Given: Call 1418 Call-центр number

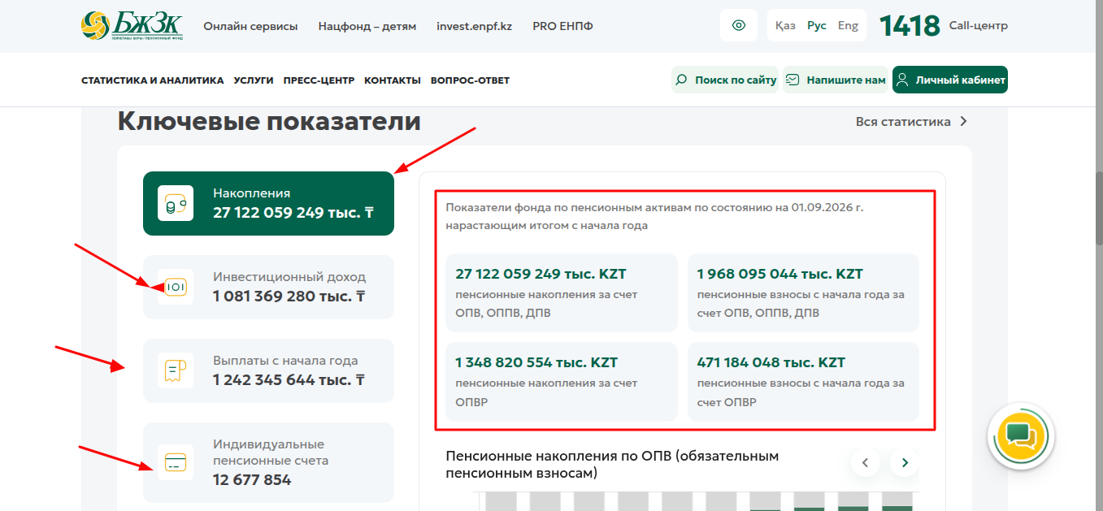Looking at the screenshot, I should click(944, 25).
